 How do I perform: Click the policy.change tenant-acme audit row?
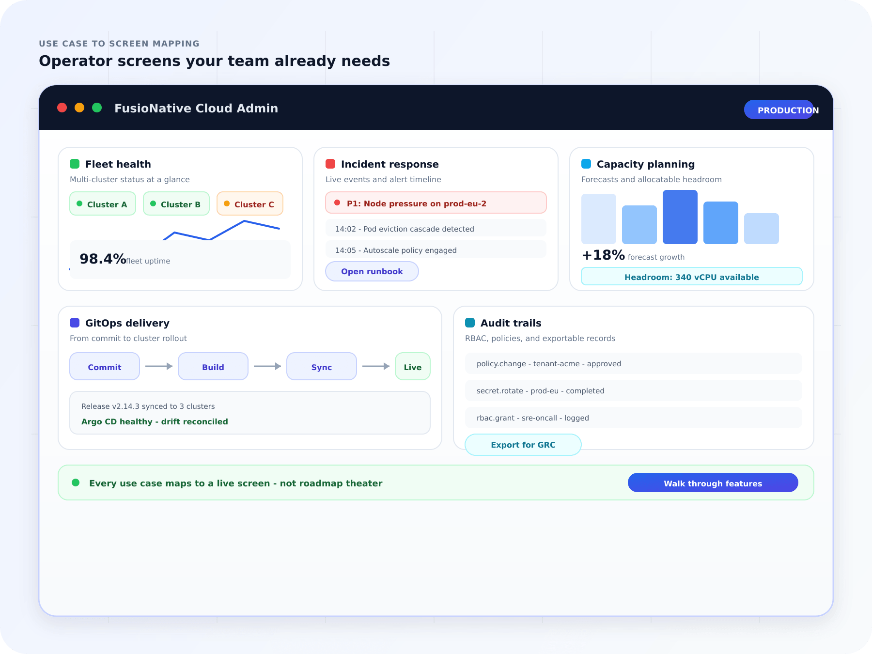click(x=634, y=363)
